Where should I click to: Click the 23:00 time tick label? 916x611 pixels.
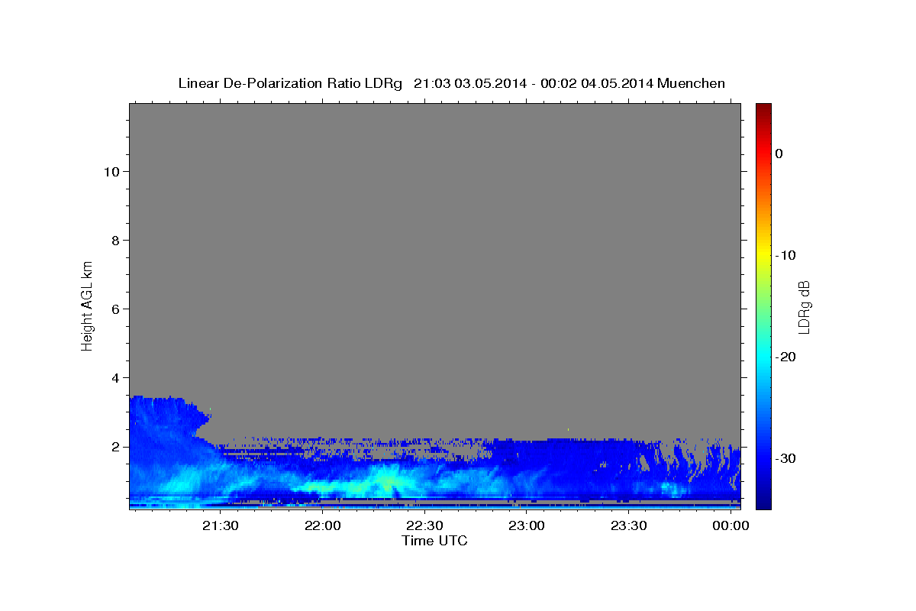point(526,526)
